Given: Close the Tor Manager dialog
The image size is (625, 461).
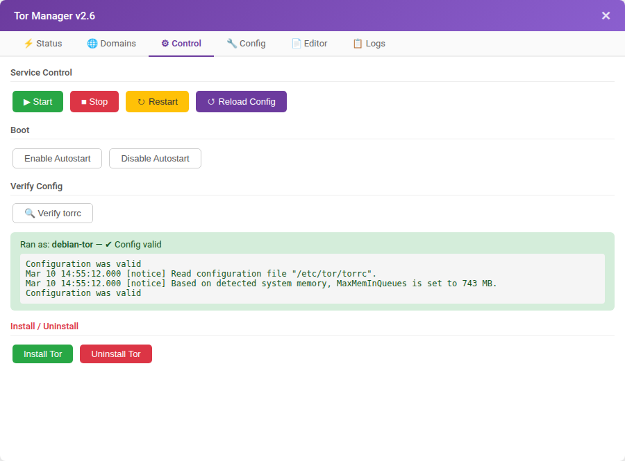Looking at the screenshot, I should (606, 15).
